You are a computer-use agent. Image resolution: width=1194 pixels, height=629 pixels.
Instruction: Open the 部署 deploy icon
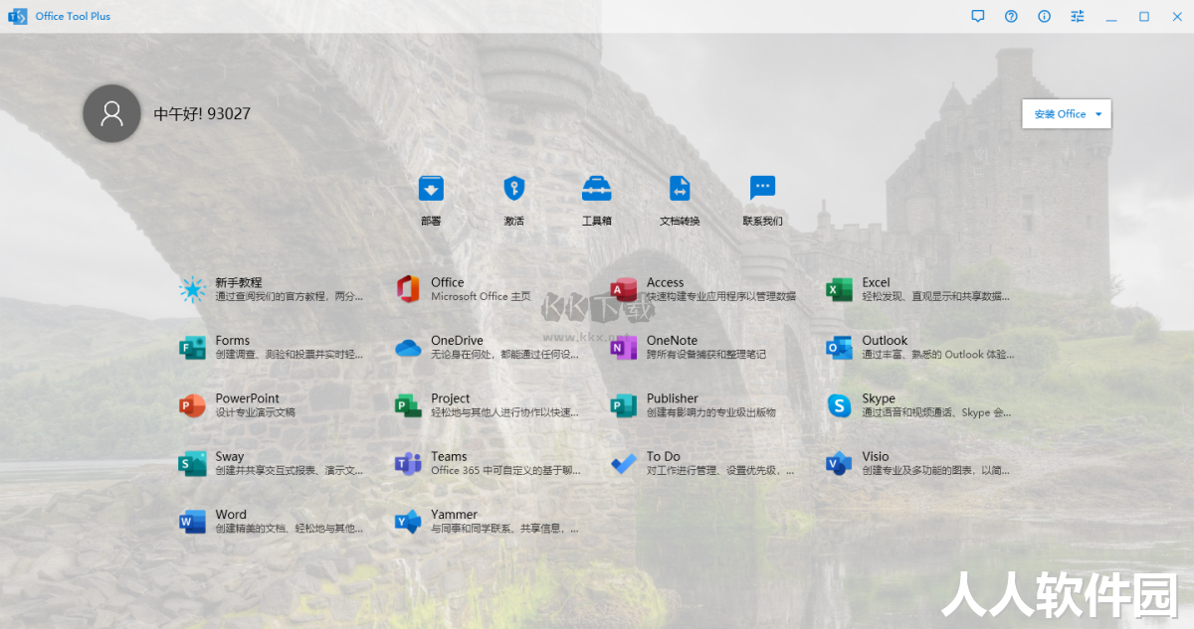tap(431, 188)
